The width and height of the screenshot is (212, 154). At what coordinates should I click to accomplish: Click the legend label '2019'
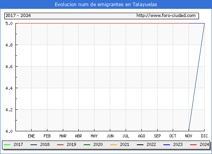point(71,144)
